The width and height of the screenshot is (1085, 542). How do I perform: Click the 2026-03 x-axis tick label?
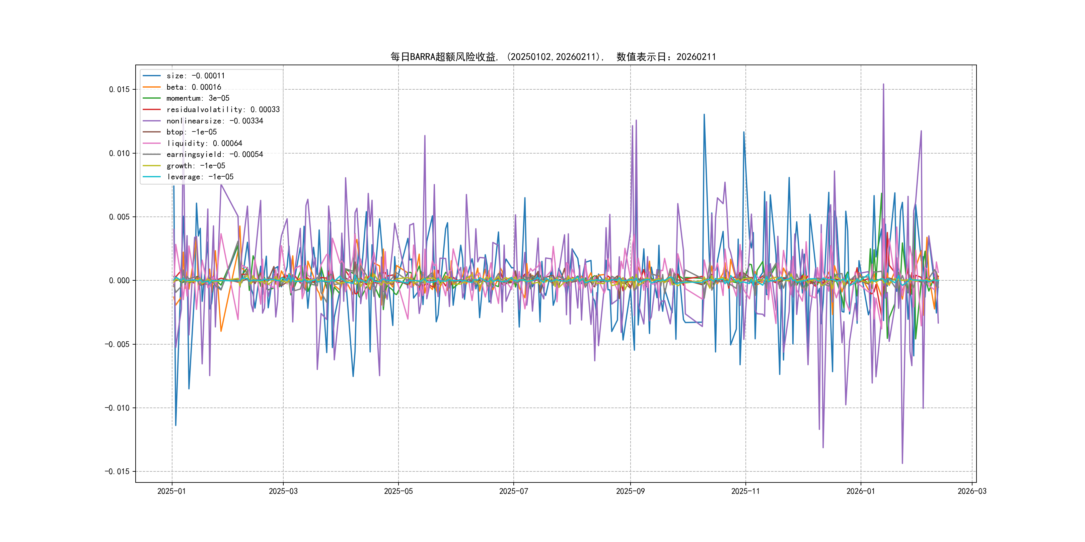pos(972,491)
